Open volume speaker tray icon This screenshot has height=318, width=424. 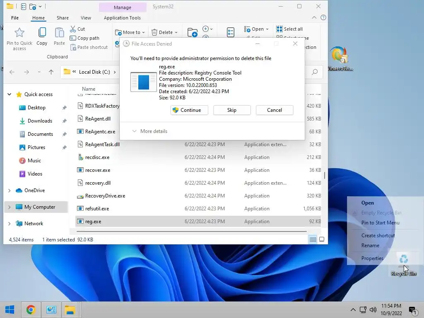pyautogui.click(x=373, y=310)
